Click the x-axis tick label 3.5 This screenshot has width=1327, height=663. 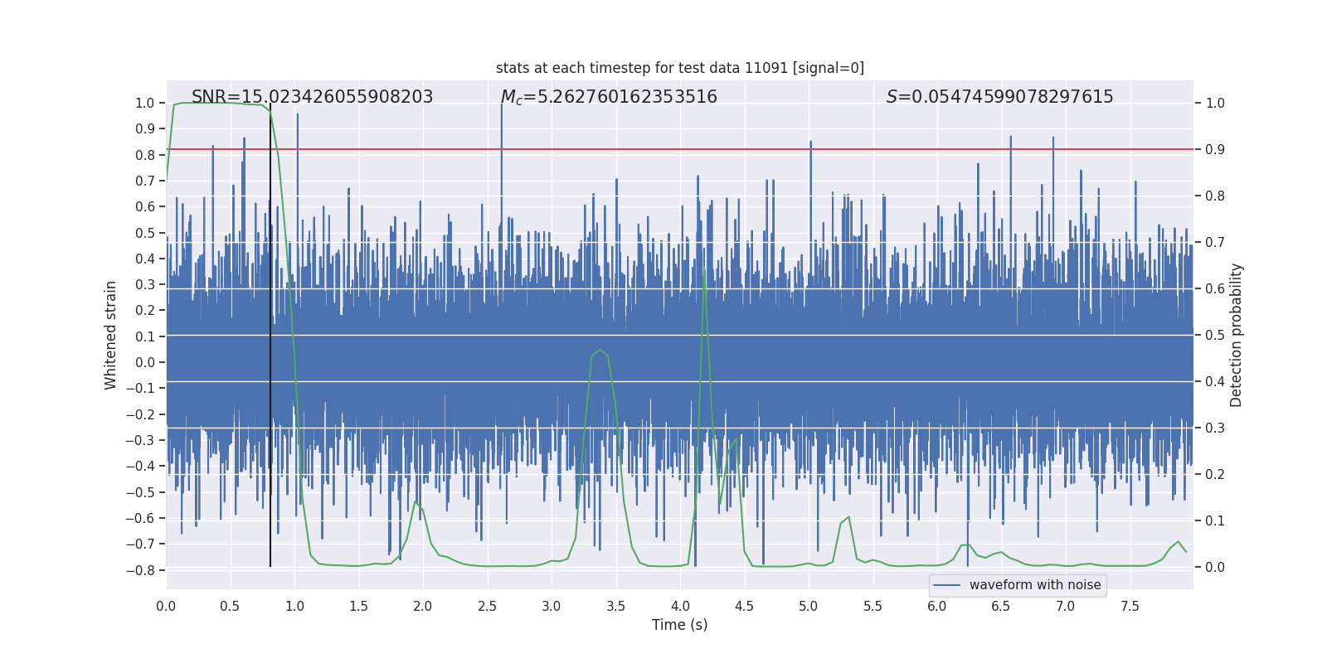click(615, 606)
